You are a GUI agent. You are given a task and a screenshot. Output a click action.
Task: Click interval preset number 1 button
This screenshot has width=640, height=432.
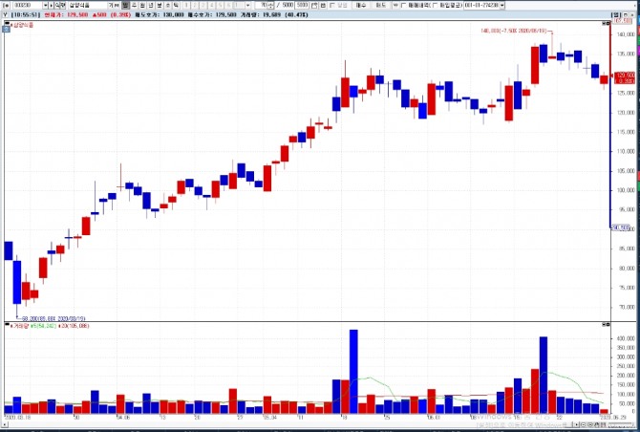tap(186, 6)
